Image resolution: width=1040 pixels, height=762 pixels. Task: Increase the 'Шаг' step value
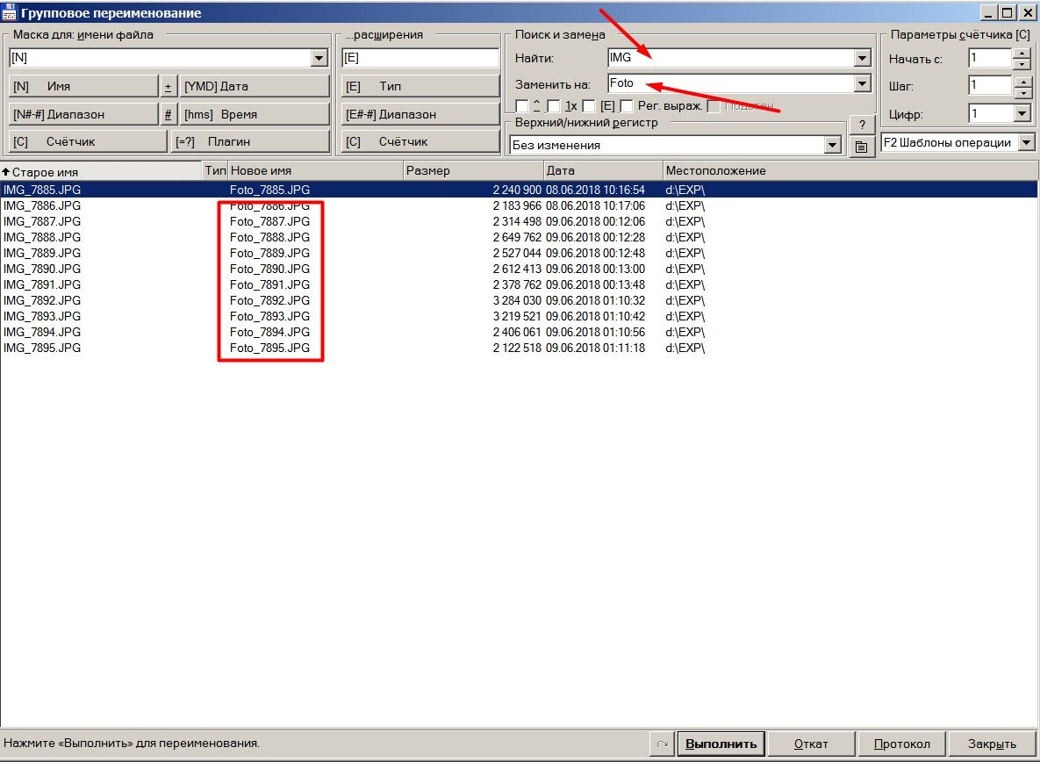pos(1022,81)
